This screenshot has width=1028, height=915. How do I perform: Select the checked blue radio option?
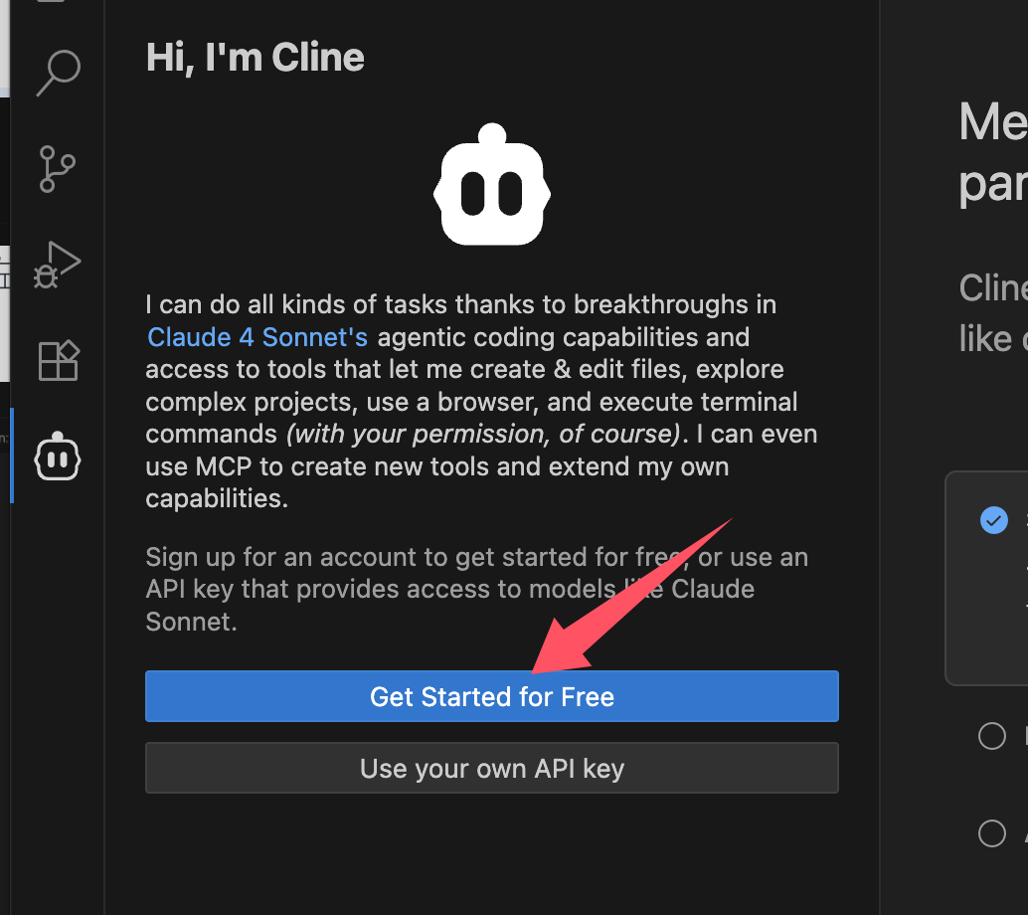tap(994, 520)
